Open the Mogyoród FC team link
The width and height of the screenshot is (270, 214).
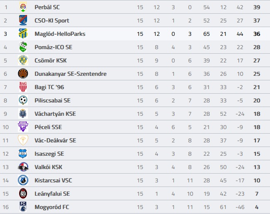click(52, 207)
